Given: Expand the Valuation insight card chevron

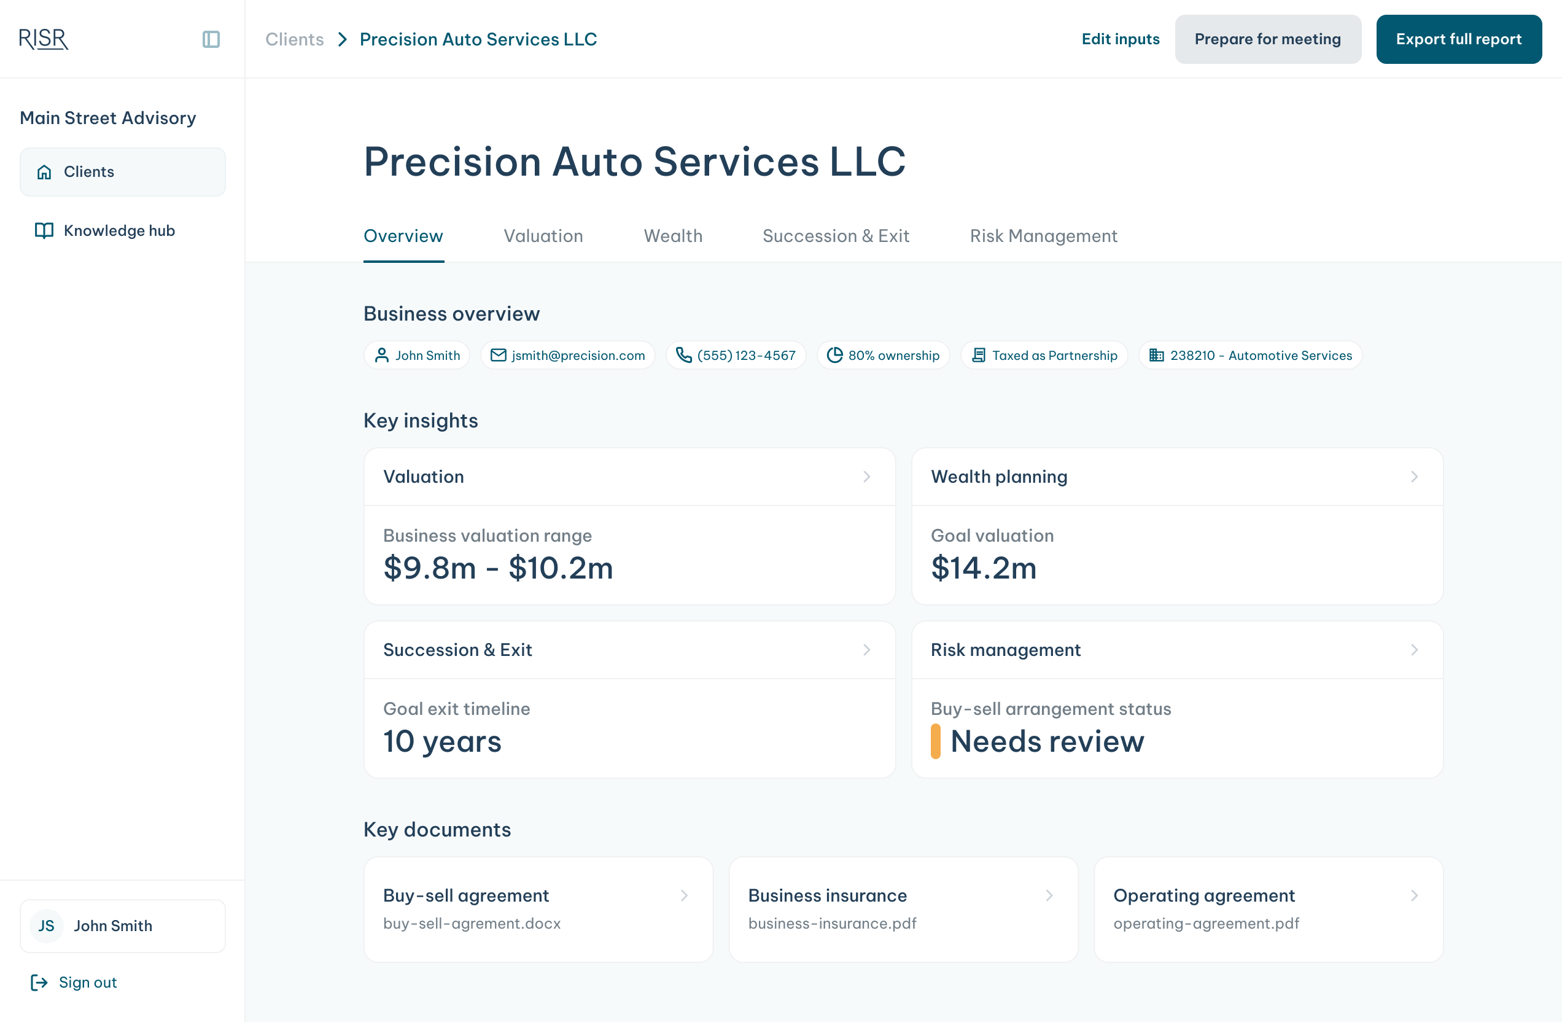Looking at the screenshot, I should pos(866,477).
